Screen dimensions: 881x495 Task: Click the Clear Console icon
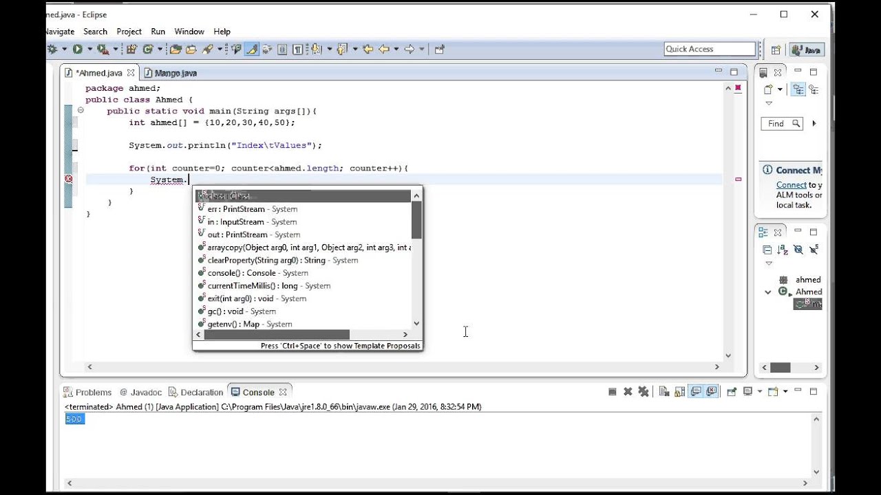click(x=664, y=392)
